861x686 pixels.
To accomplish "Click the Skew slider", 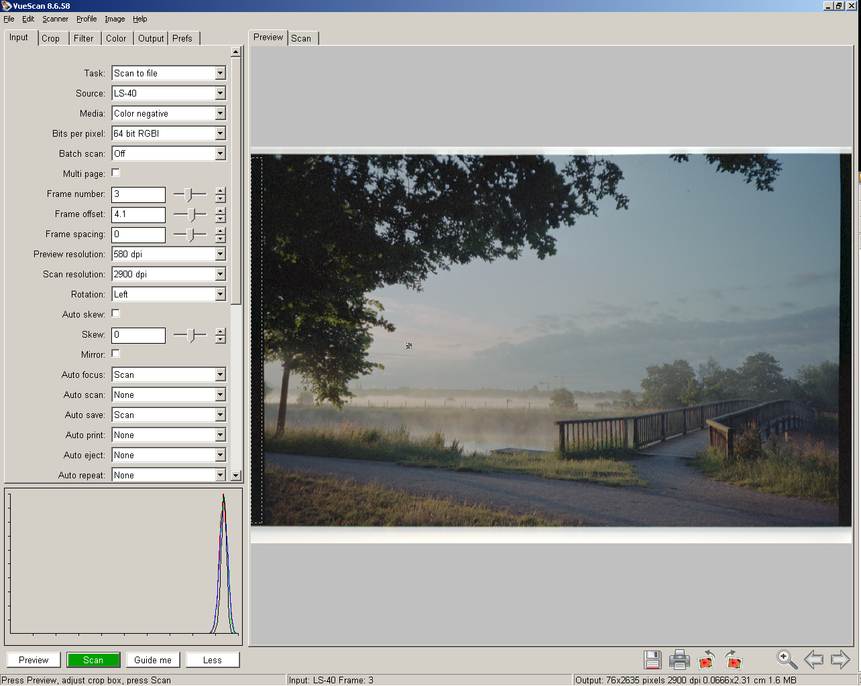I will (x=190, y=335).
